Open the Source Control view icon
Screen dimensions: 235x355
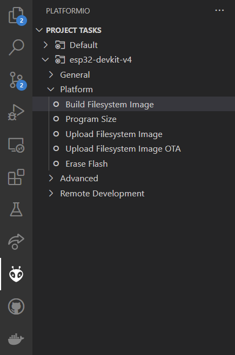pyautogui.click(x=16, y=80)
